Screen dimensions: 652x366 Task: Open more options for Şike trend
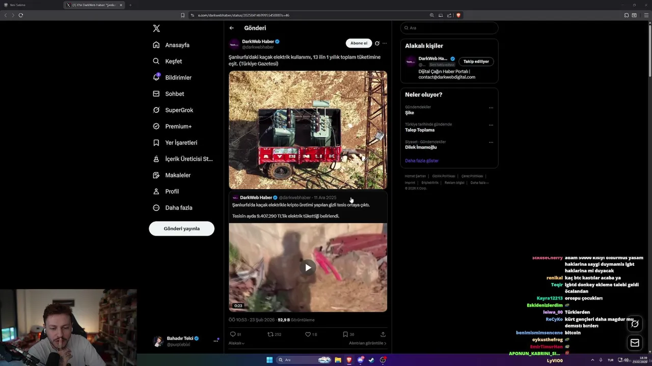(x=491, y=108)
